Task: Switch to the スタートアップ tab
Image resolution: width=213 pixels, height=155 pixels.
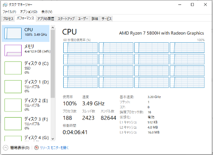Action: [66, 19]
